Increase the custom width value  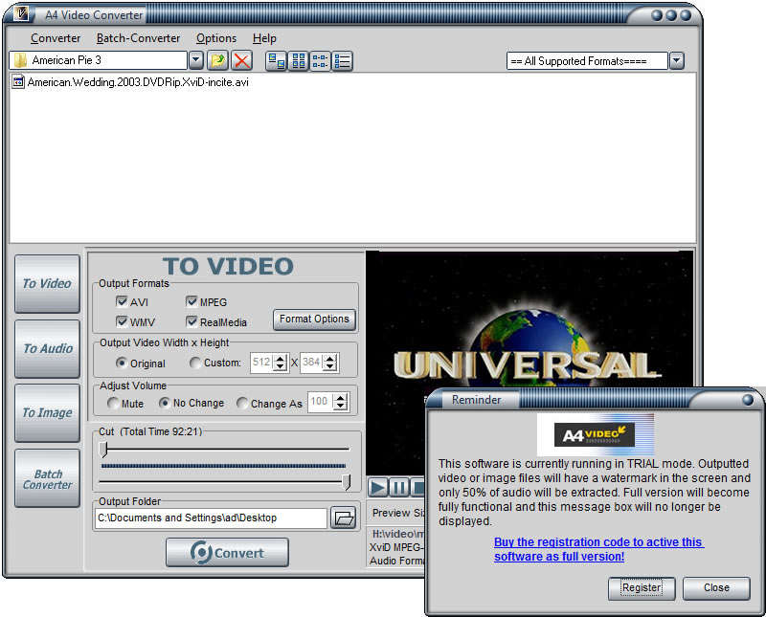pyautogui.click(x=280, y=359)
